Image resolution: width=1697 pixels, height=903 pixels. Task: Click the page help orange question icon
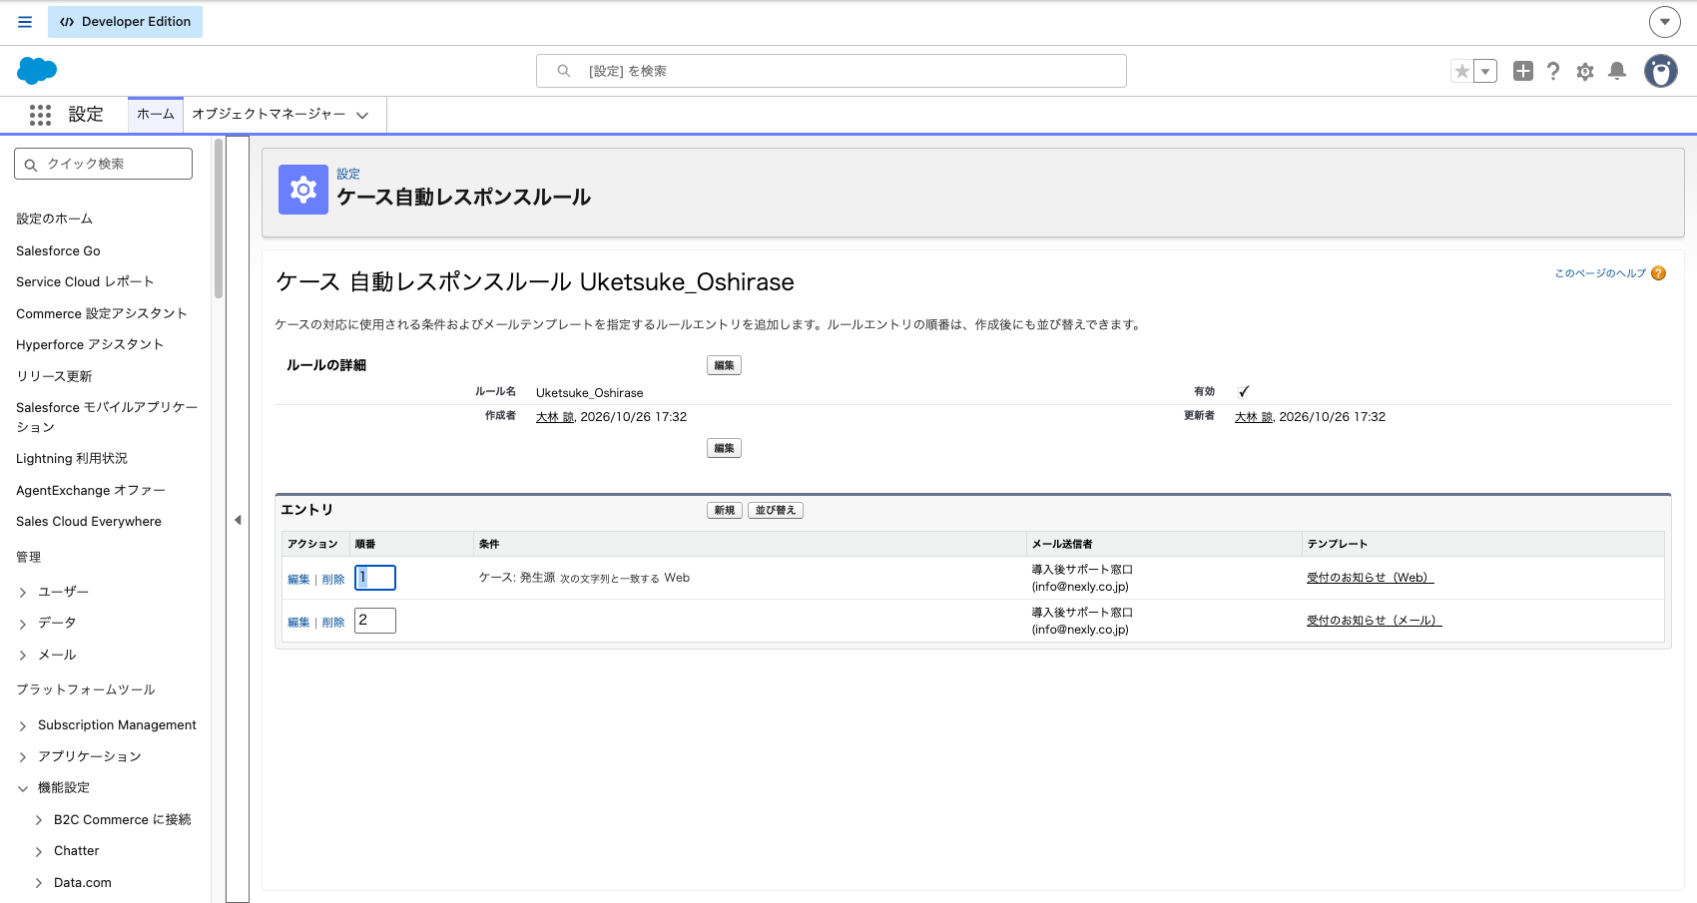coord(1658,273)
